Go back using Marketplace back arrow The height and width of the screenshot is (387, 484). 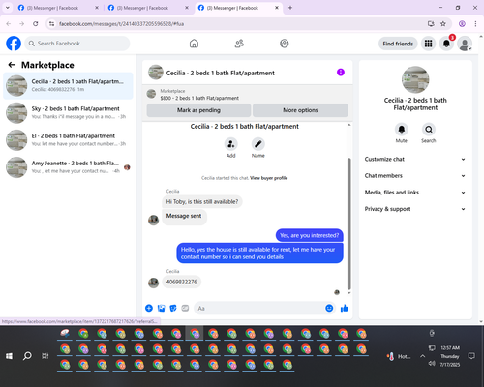pos(12,65)
